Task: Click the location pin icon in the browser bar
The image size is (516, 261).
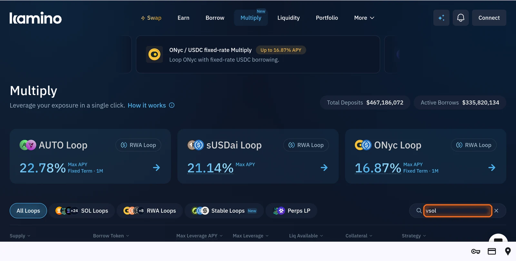Action: pyautogui.click(x=508, y=251)
